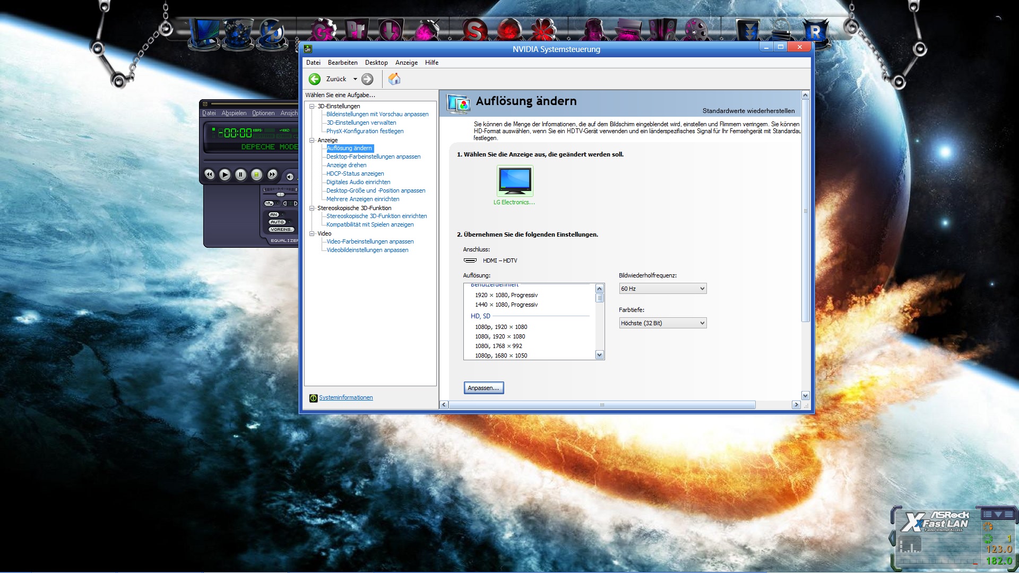The height and width of the screenshot is (573, 1019).
Task: Toggle the equalizer AN button
Action: point(274,215)
